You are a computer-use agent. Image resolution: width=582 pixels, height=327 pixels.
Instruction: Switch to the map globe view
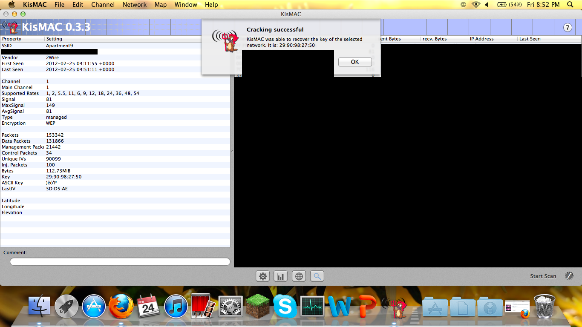pos(299,276)
